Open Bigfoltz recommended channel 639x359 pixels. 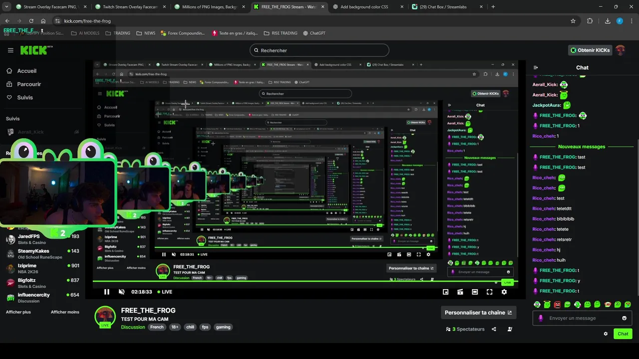coord(42,283)
